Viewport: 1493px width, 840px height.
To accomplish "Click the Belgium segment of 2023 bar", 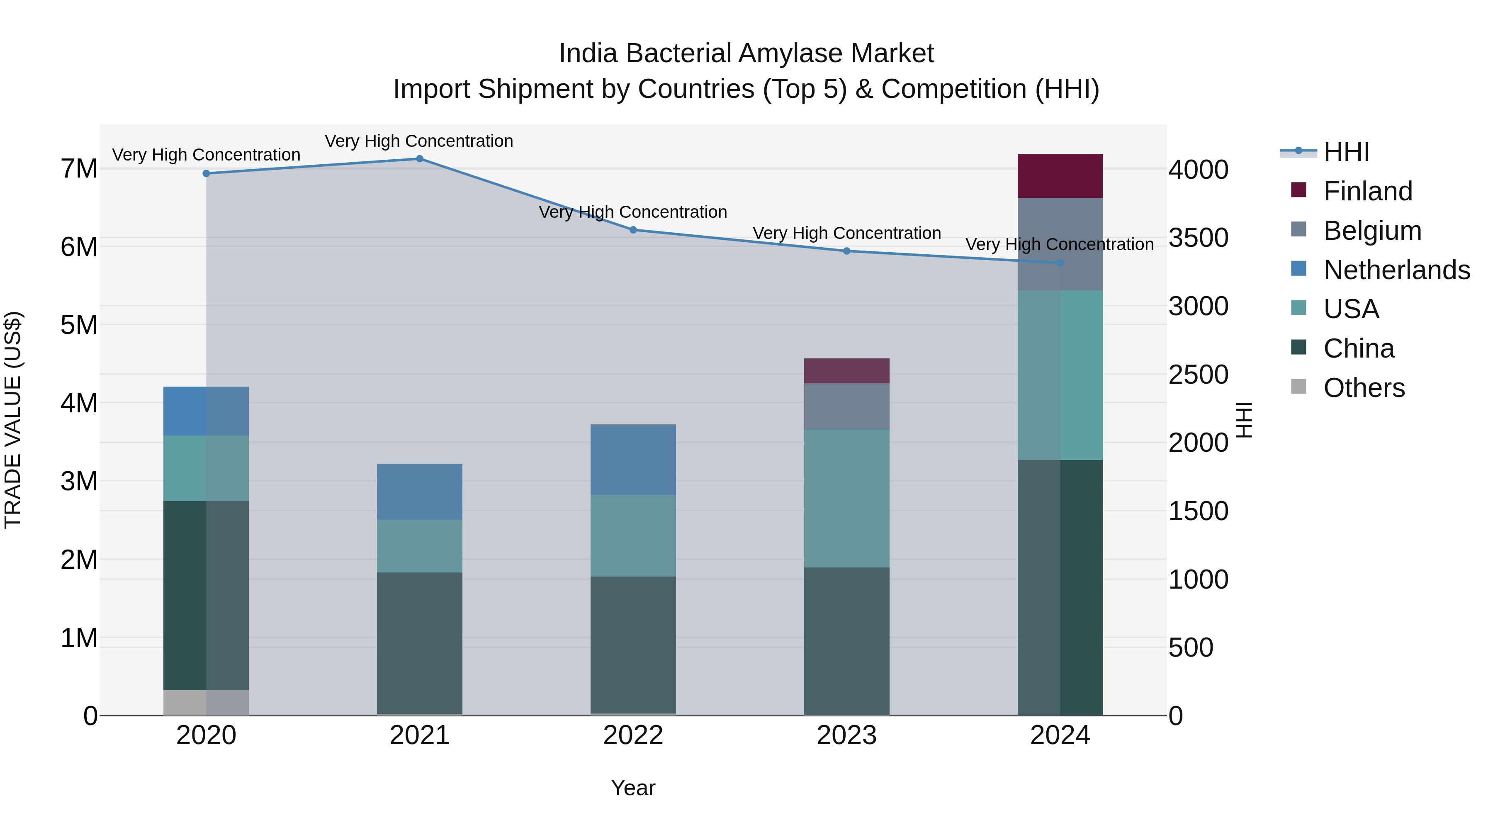I will [x=847, y=407].
